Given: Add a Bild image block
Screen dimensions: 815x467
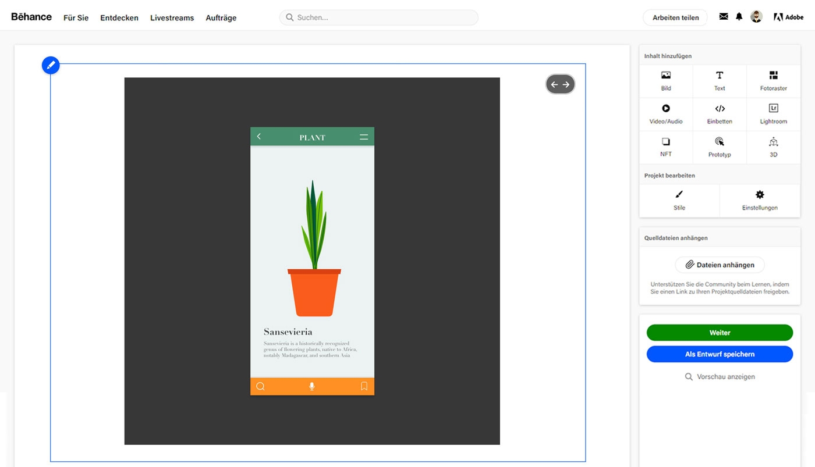Looking at the screenshot, I should click(666, 81).
